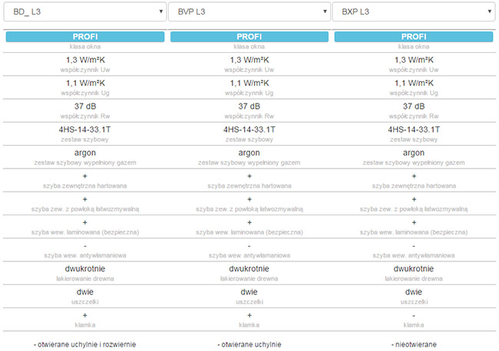Click the 1,3 W/m²K Uw value in first column
499x351 pixels.
click(85, 60)
